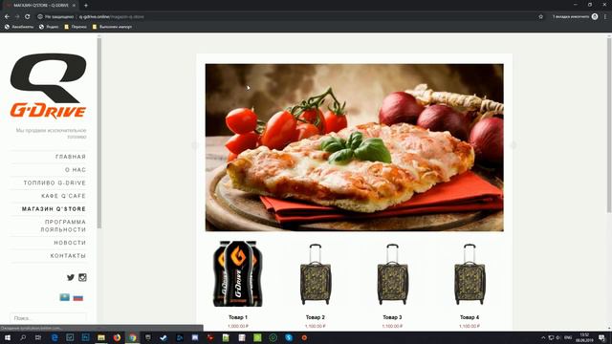Go to КАФЕ Q'CAFE page
The width and height of the screenshot is (612, 344).
(x=63, y=196)
